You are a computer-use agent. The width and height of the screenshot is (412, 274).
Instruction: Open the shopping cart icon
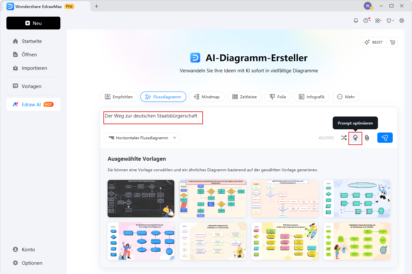(392, 42)
